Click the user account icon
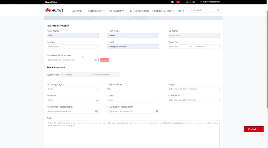 (x=201, y=2)
